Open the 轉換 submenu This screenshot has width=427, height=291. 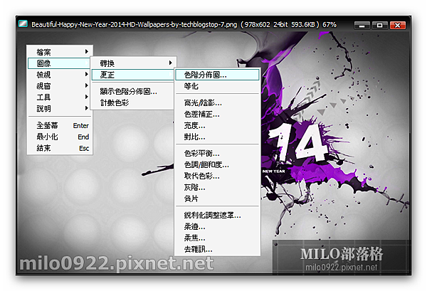(x=134, y=63)
